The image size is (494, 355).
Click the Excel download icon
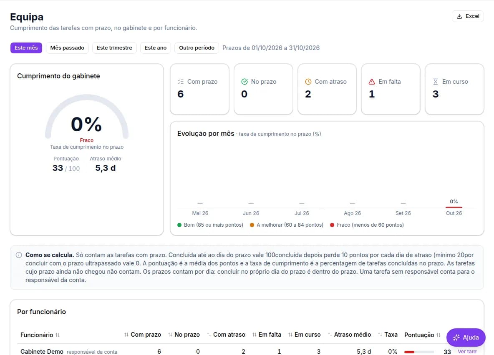[x=459, y=16]
